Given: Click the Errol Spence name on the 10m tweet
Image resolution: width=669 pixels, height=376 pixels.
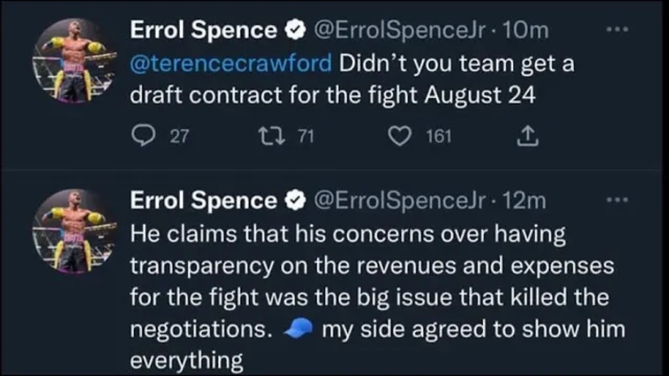Looking at the screenshot, I should pos(203,31).
